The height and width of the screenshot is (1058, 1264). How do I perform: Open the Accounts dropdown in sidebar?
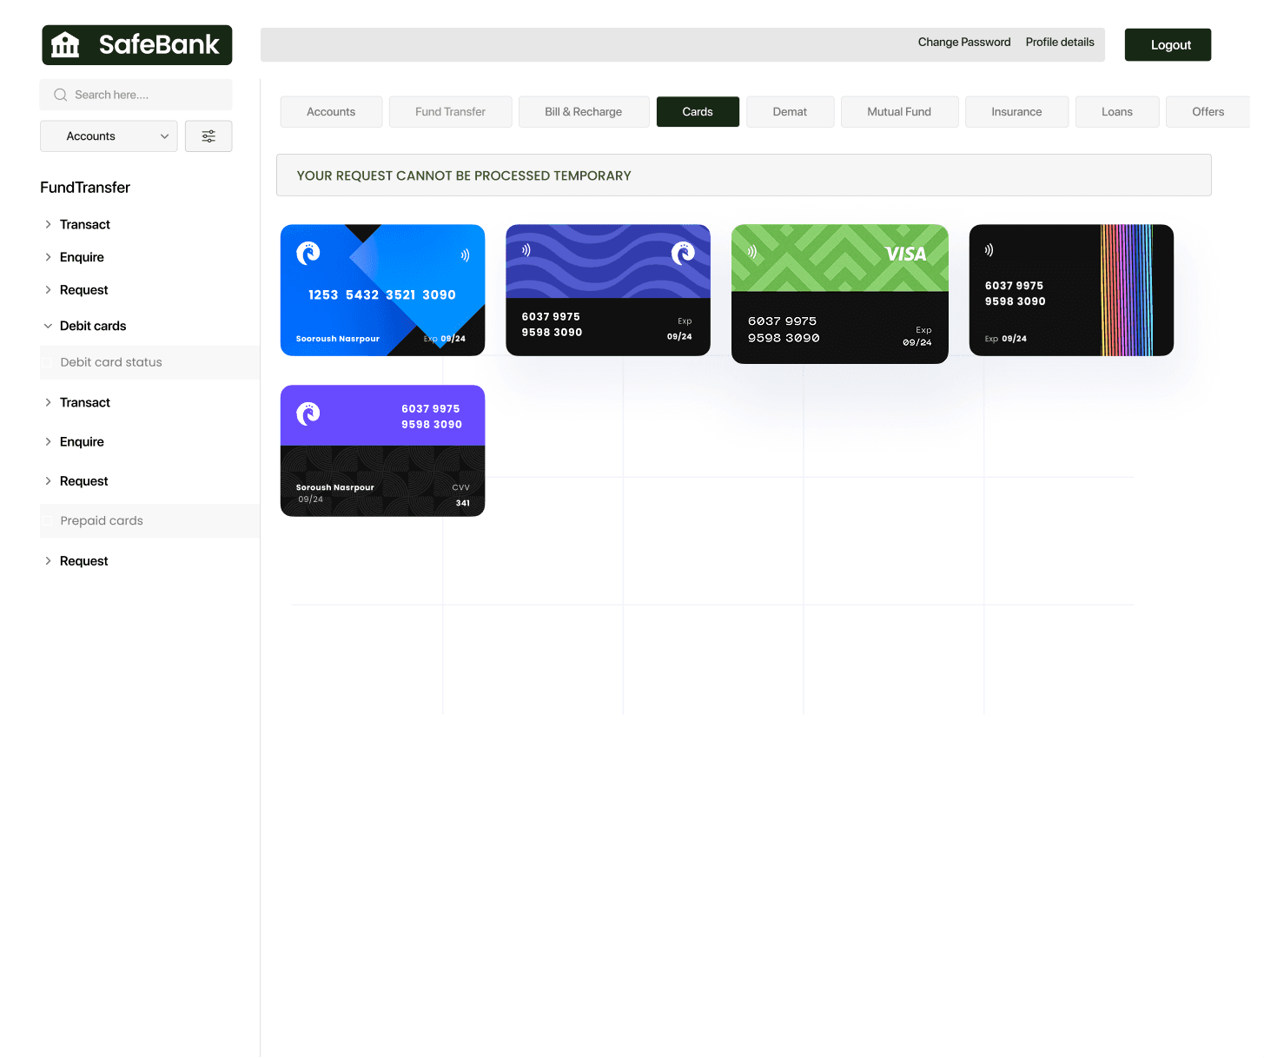(109, 136)
